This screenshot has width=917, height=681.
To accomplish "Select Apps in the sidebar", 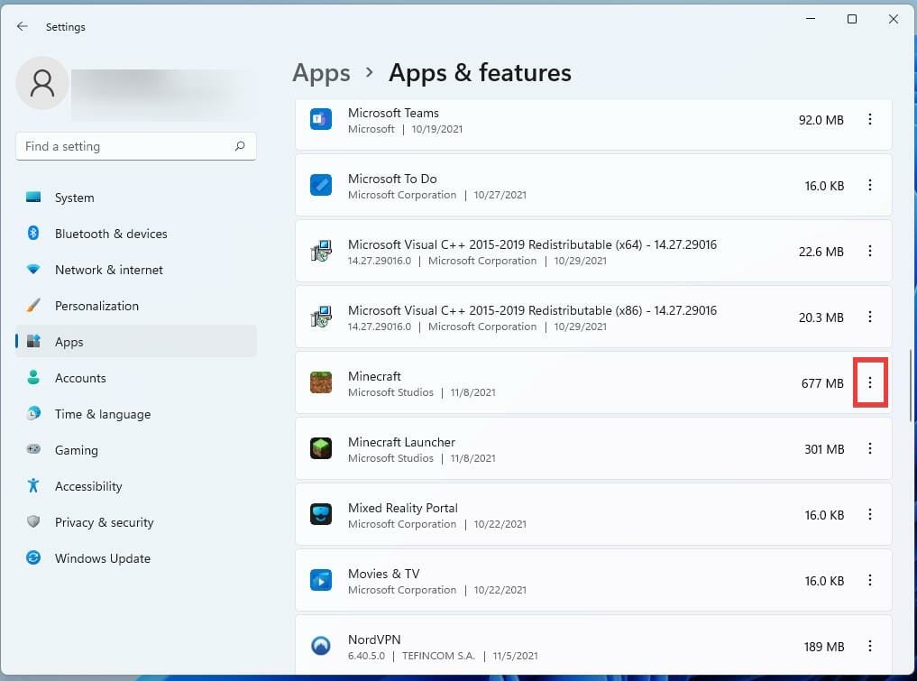I will [135, 342].
